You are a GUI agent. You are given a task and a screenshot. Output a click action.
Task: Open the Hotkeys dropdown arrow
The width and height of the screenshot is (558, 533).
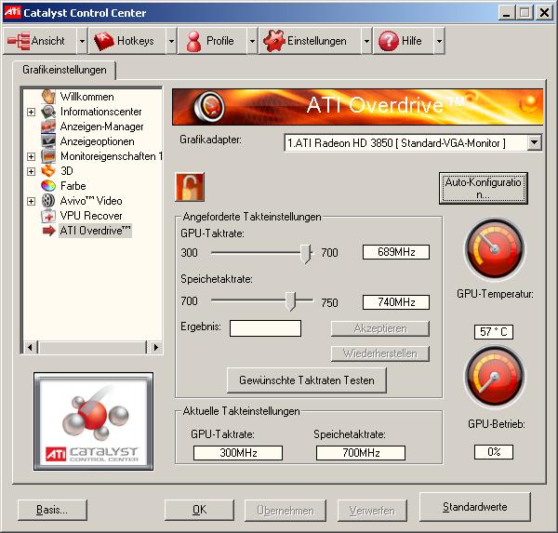[x=171, y=41]
